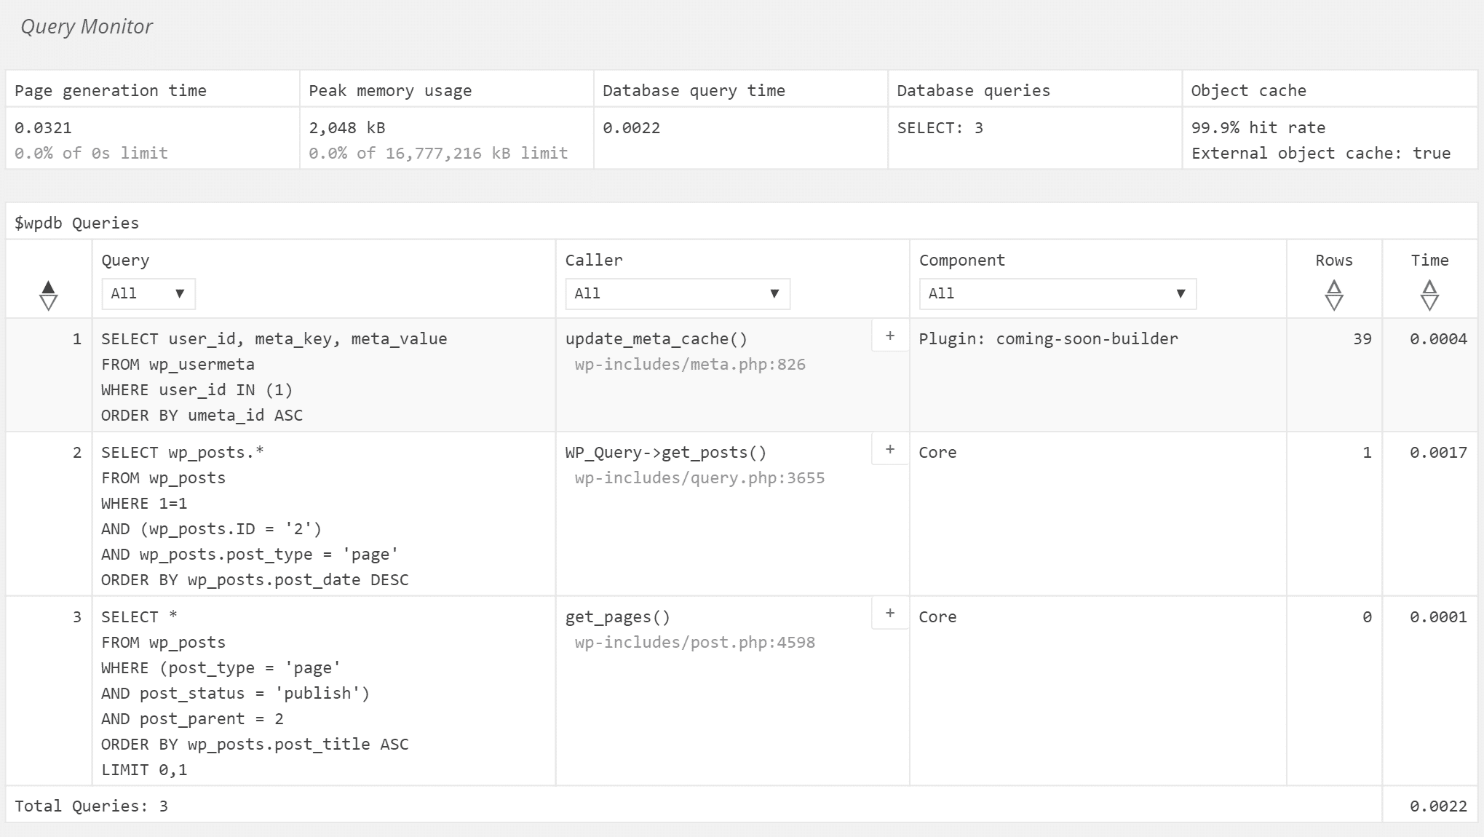Sort the Time column descending
The image size is (1484, 837).
[x=1429, y=303]
